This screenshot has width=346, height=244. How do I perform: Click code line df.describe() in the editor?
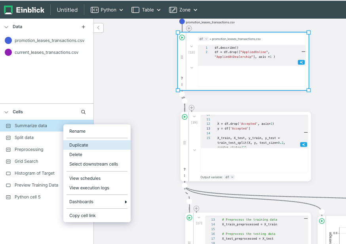click(226, 48)
